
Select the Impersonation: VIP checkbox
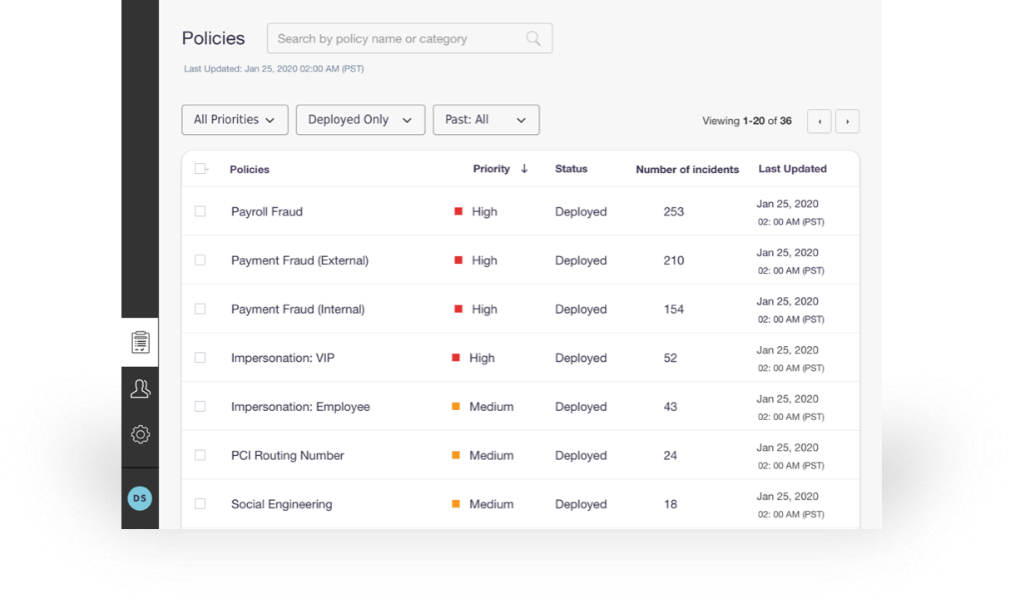click(200, 358)
